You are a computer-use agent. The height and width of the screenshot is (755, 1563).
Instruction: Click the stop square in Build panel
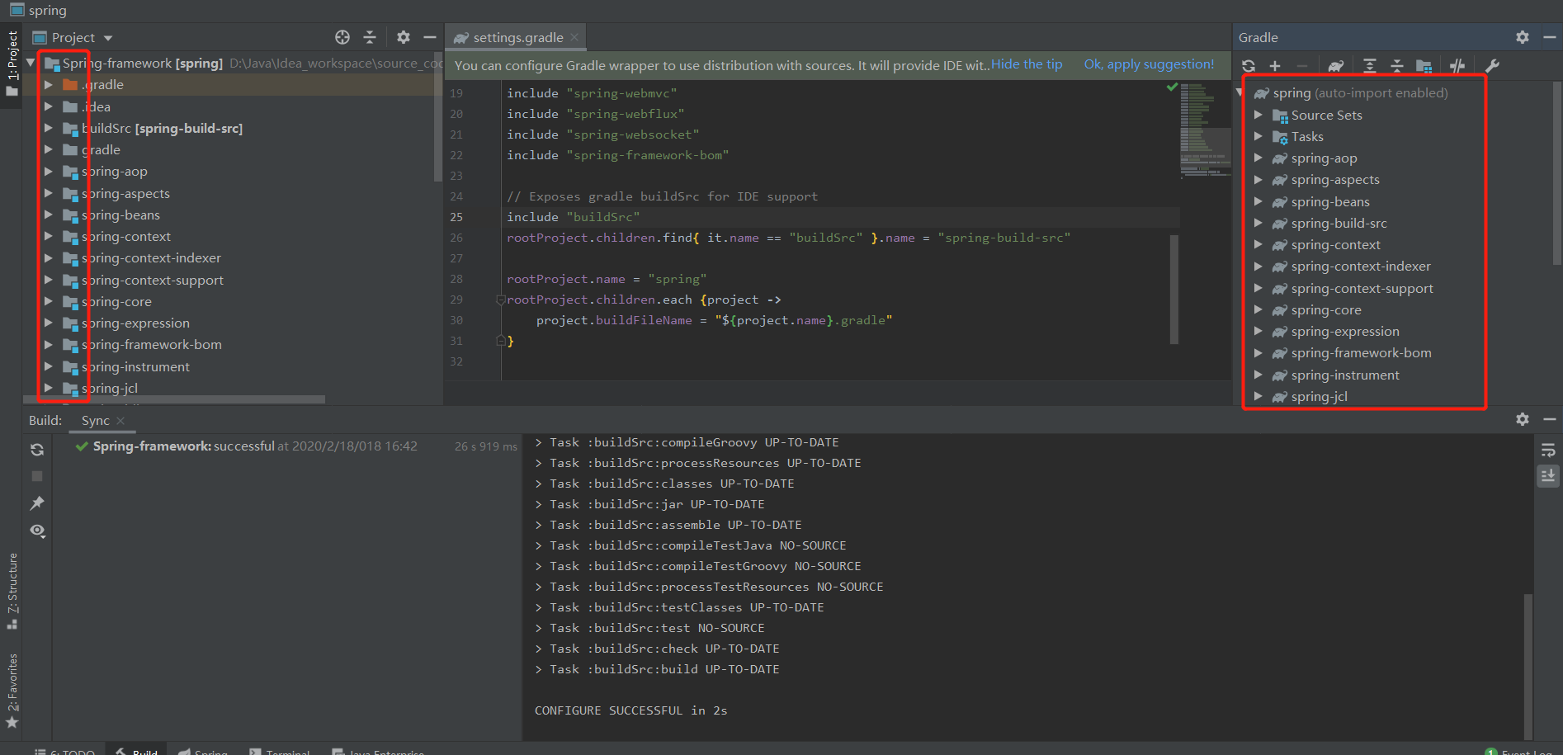(37, 476)
